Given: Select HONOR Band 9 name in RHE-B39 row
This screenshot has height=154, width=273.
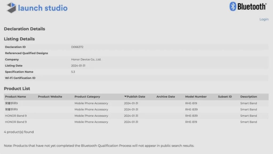Looking at the screenshot, I should 16,116.
